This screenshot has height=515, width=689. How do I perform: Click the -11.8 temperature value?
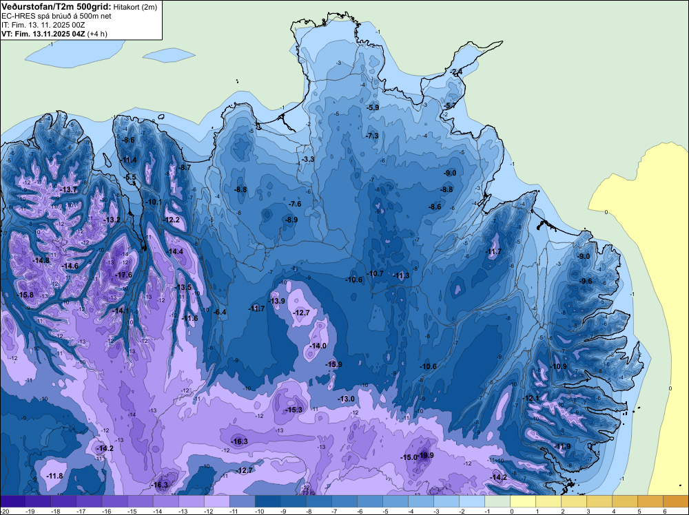[55, 476]
